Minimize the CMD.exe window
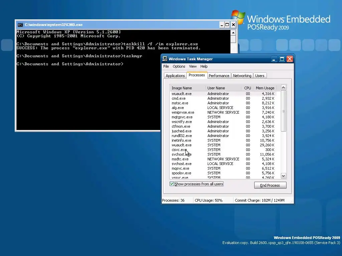This screenshot has width=342, height=256. (x=222, y=25)
